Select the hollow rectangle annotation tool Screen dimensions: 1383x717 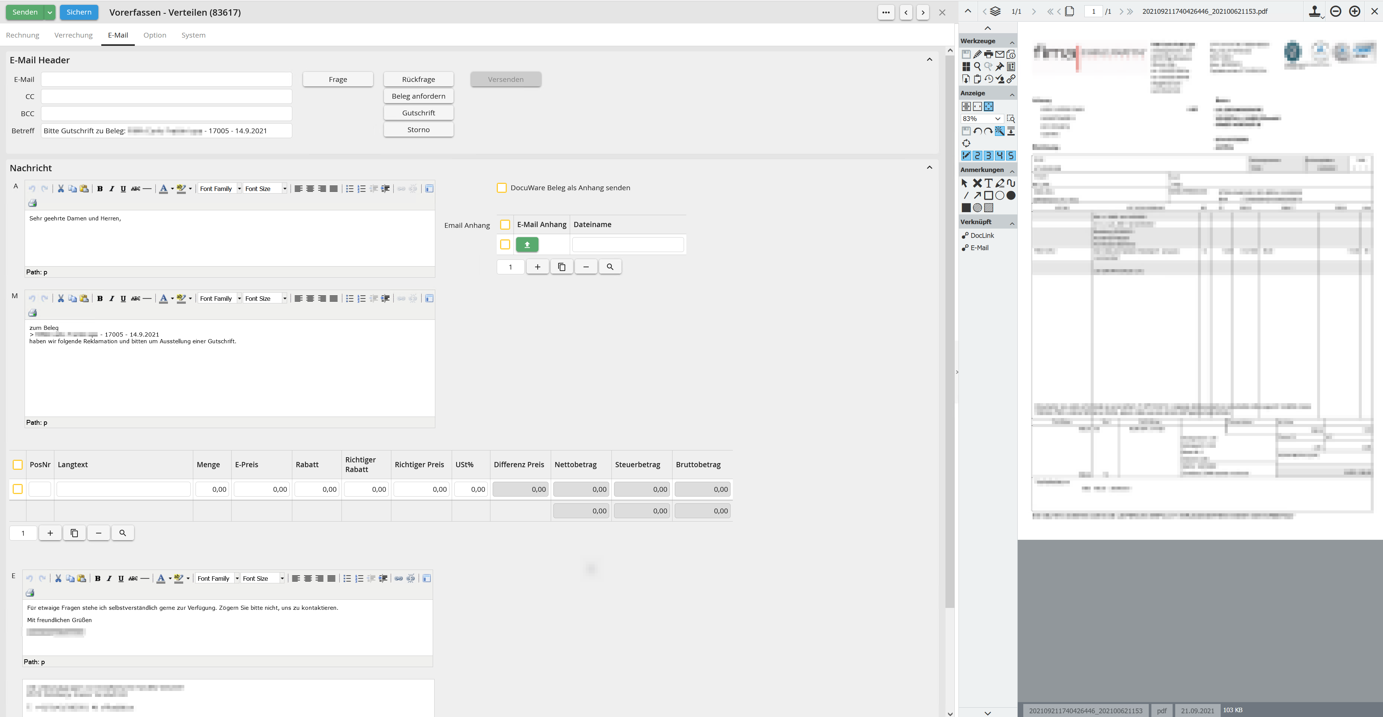pyautogui.click(x=988, y=195)
